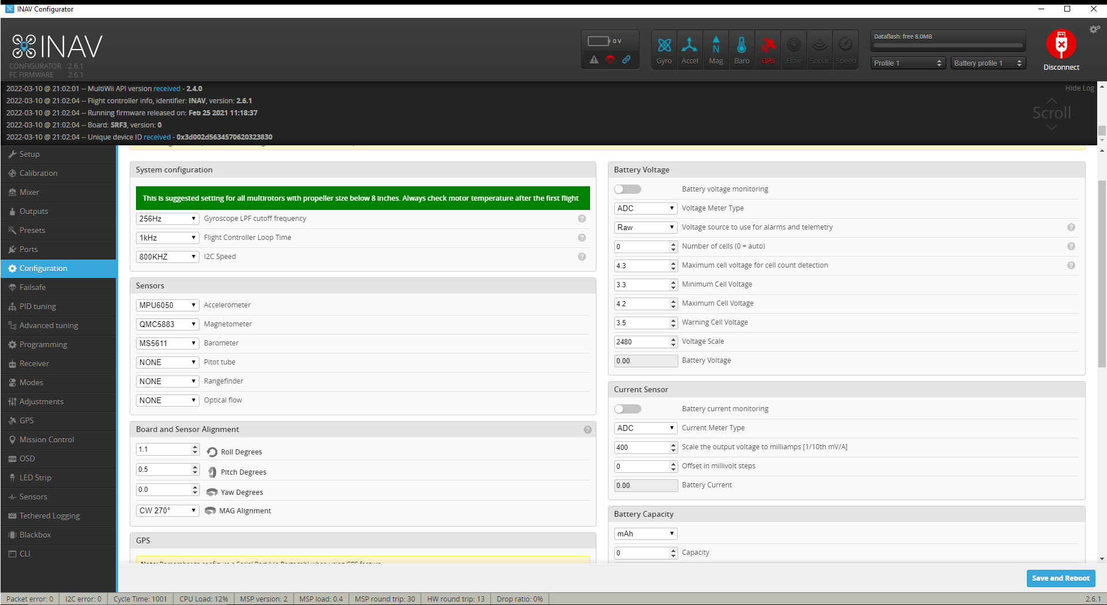The height and width of the screenshot is (605, 1107).
Task: Click the Disconnect USB icon
Action: [x=1061, y=44]
